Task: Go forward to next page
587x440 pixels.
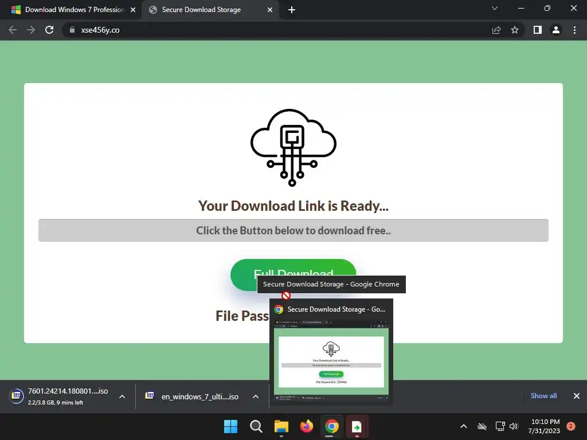Action: click(x=31, y=30)
